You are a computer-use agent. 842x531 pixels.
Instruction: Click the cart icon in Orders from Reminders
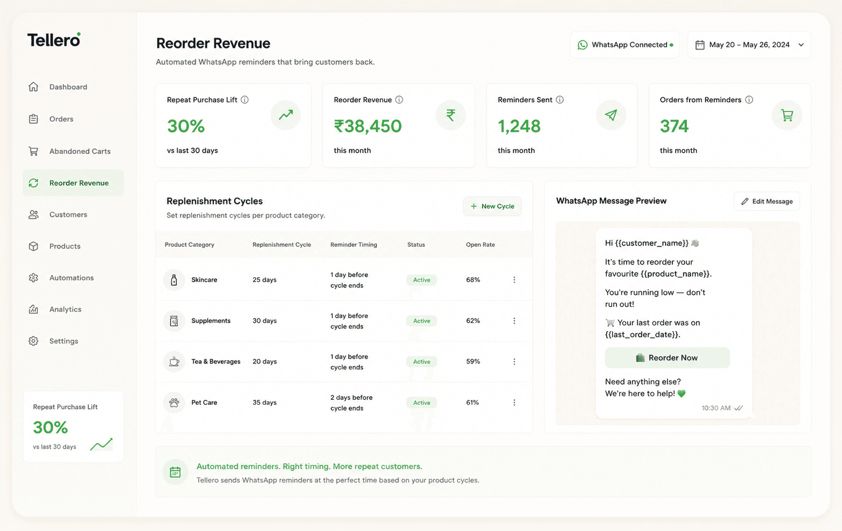787,115
